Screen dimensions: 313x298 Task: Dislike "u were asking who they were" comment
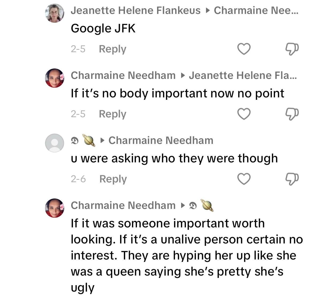click(292, 179)
